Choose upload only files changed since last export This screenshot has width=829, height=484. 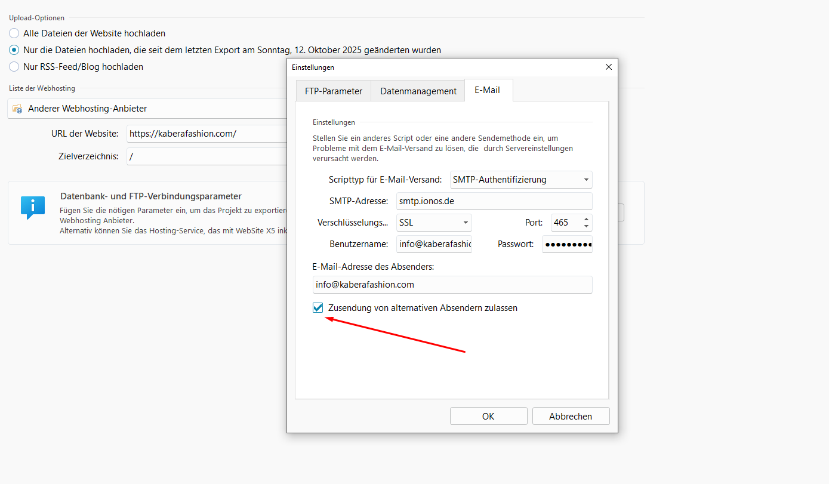pyautogui.click(x=14, y=50)
